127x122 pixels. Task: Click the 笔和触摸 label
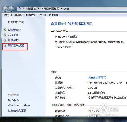(60, 98)
